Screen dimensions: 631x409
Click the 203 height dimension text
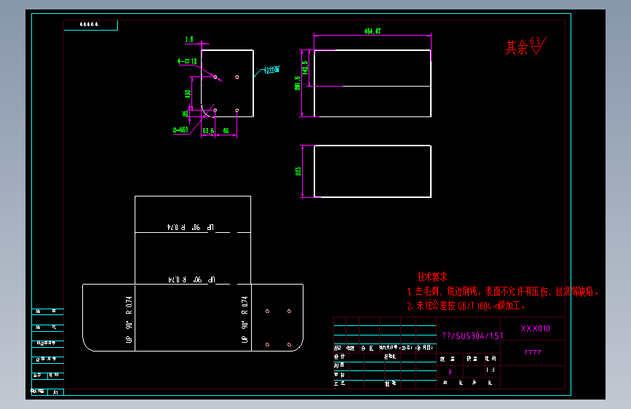pyautogui.click(x=298, y=171)
